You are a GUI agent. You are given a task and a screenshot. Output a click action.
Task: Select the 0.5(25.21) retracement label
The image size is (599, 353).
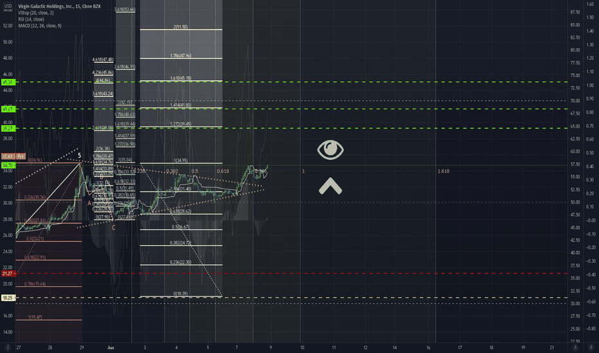pyautogui.click(x=35, y=239)
